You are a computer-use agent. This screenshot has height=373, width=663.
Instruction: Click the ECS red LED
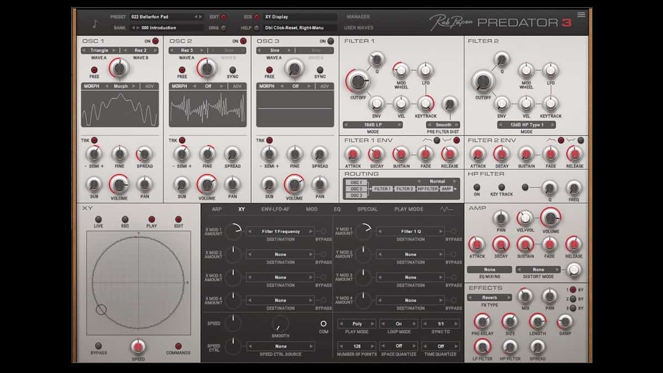coord(257,17)
